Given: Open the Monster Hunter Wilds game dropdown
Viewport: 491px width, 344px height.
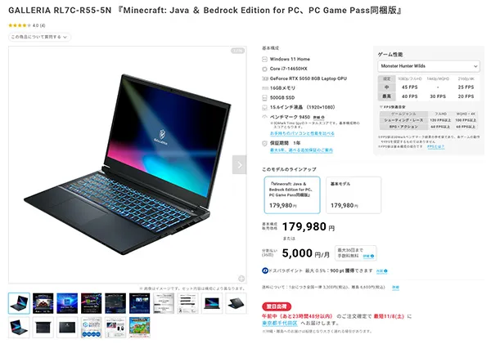Looking at the screenshot, I should 429,66.
